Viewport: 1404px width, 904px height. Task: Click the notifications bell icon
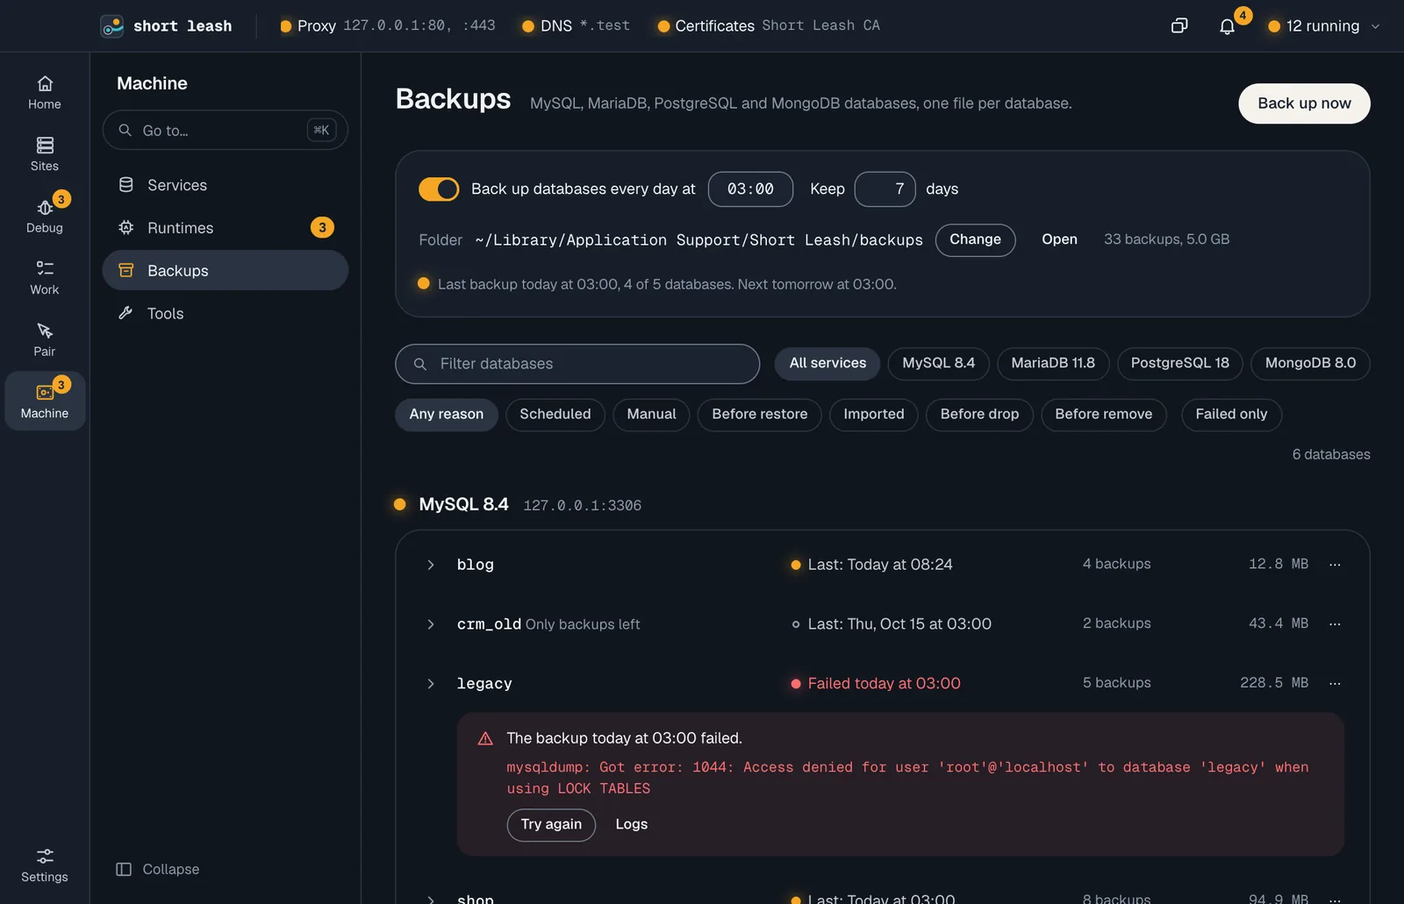1227,26
